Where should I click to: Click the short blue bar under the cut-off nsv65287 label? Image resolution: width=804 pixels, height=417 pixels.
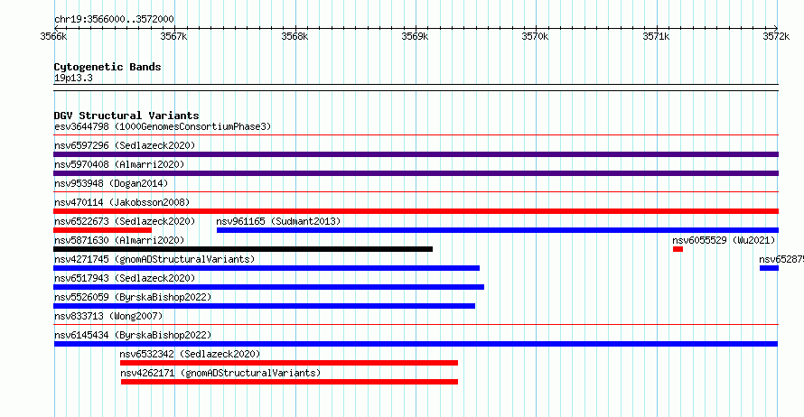pos(769,268)
